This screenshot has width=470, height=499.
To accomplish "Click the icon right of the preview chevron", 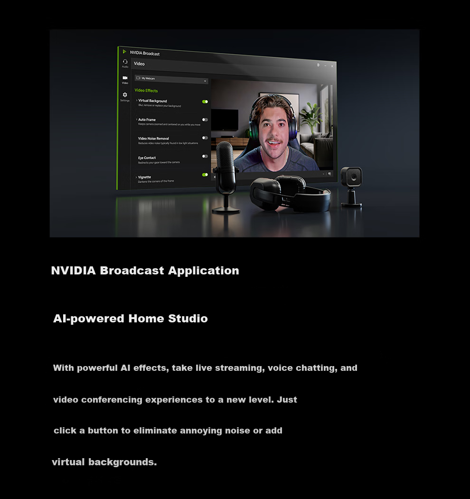I will click(329, 174).
